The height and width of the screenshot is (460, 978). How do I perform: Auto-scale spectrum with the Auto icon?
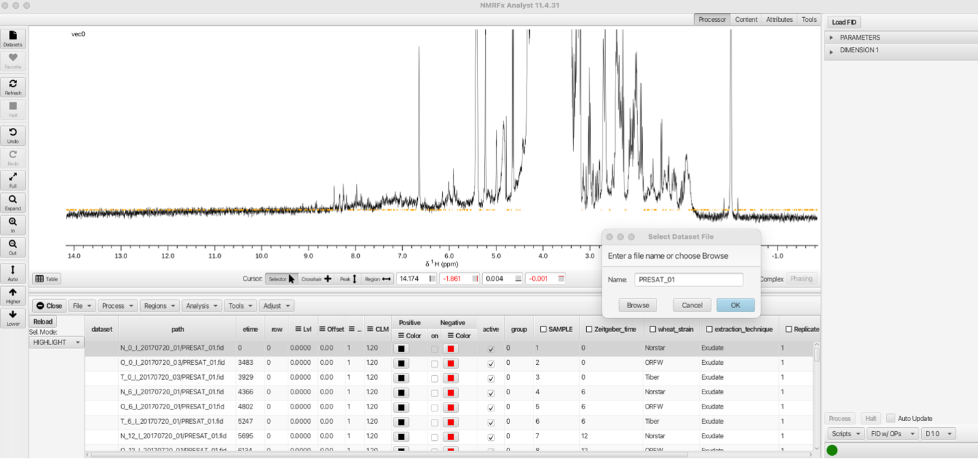click(13, 274)
